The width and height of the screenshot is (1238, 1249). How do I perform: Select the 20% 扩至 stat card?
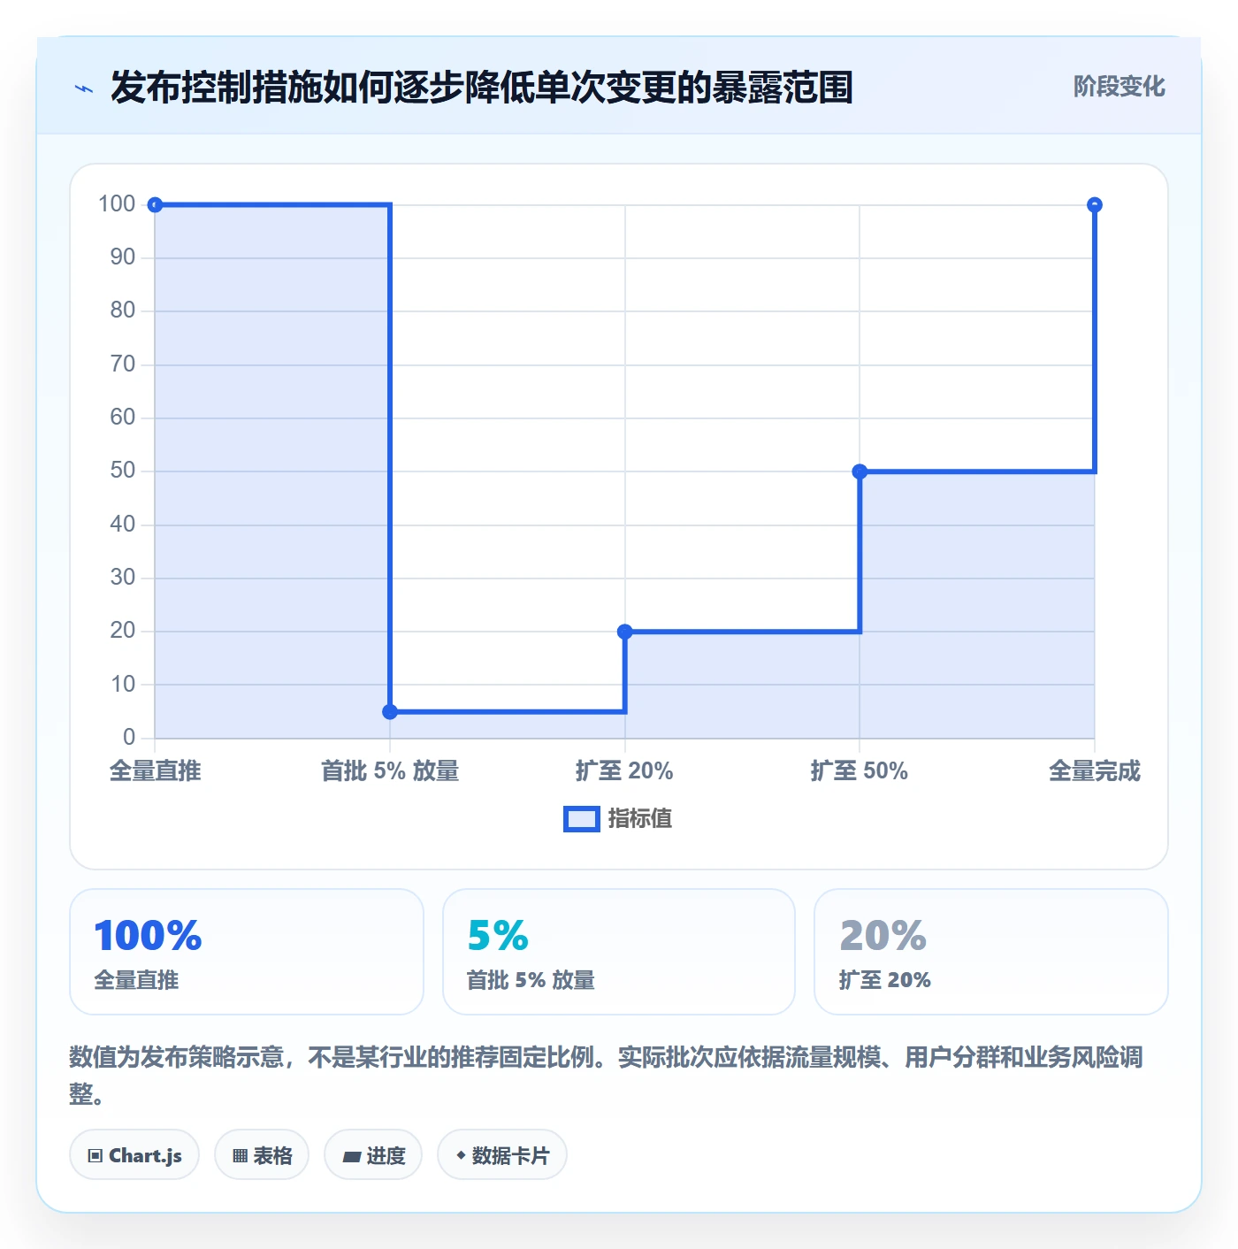pos(991,952)
